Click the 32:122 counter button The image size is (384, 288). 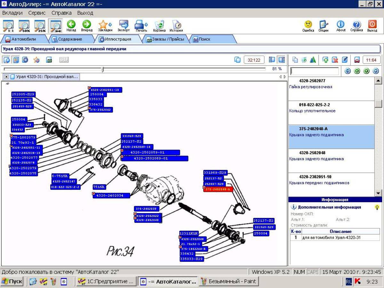click(254, 60)
